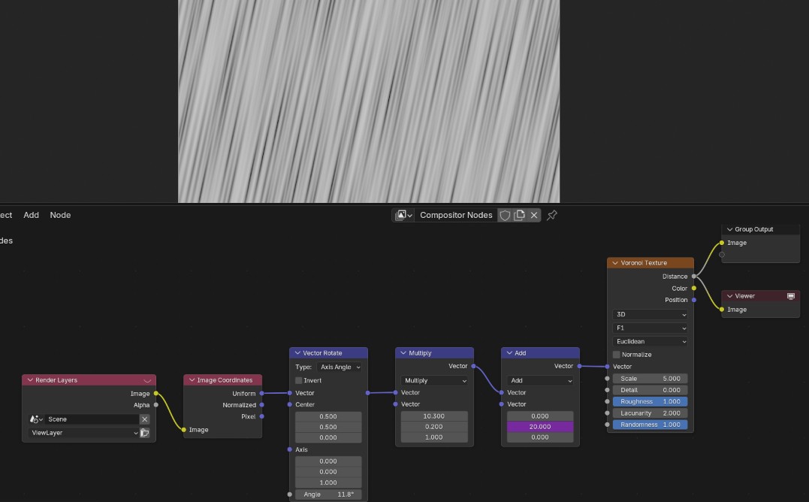This screenshot has width=809, height=502.
Task: Click the Multiply vector 0.200 field
Action: [x=434, y=427]
